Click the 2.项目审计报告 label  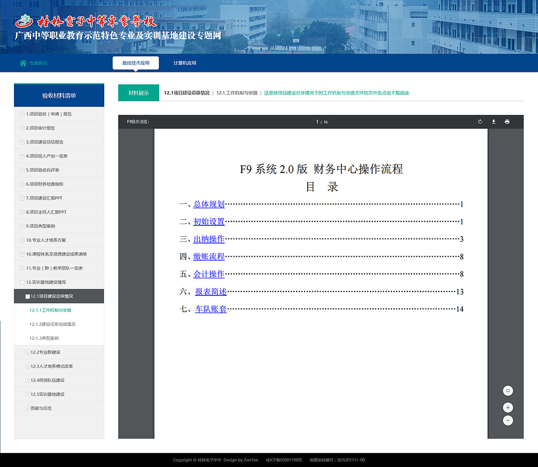point(40,128)
